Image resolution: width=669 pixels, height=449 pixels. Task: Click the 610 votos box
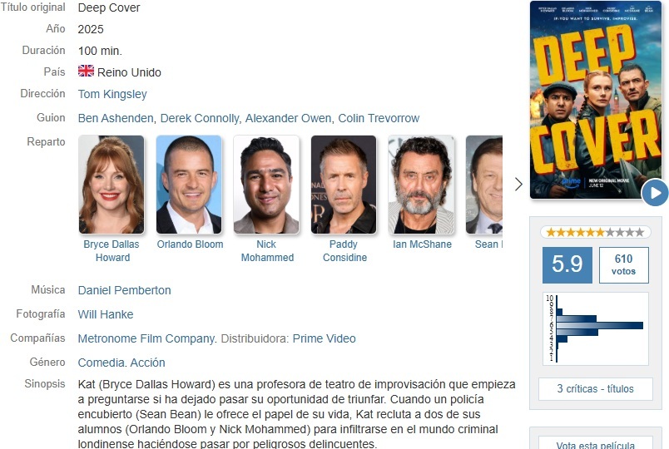[623, 264]
